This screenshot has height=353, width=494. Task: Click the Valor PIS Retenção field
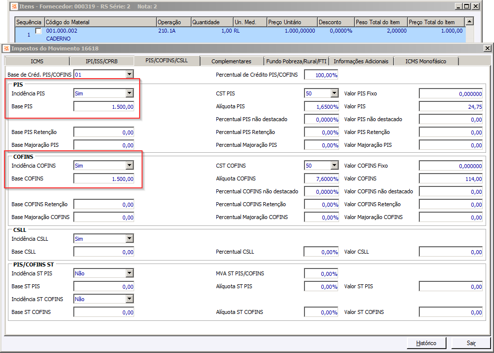pyautogui.click(x=450, y=132)
